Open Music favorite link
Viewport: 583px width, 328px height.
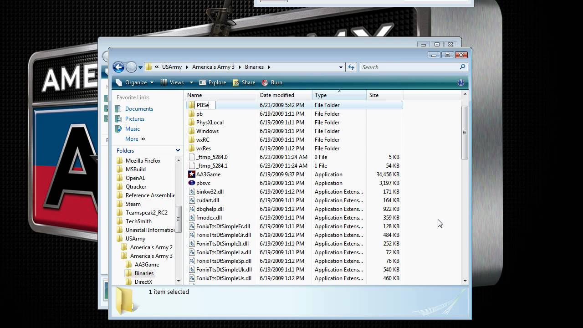[x=133, y=129]
